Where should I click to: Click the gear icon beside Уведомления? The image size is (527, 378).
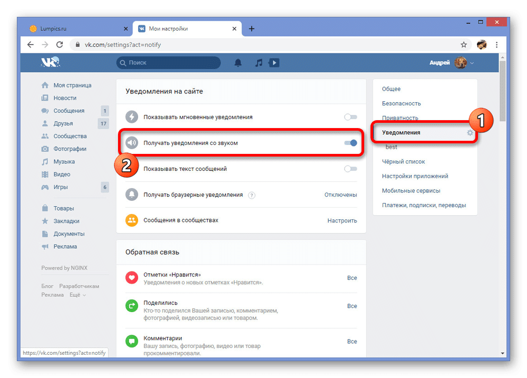click(x=470, y=133)
